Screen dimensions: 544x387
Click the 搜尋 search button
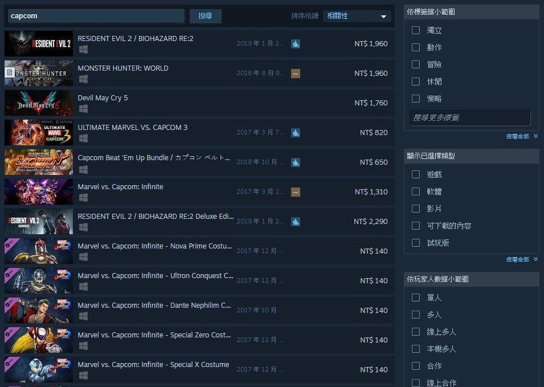click(x=206, y=16)
